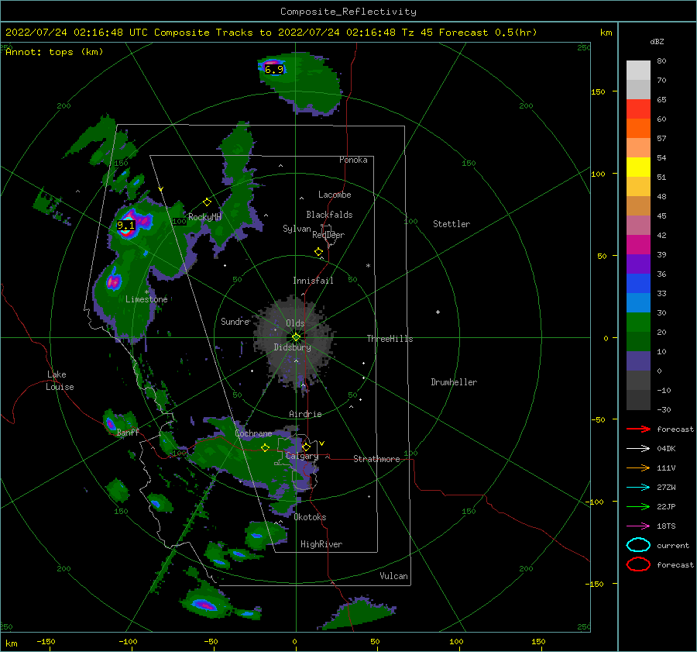This screenshot has height=652, width=697.
Task: Click the Strathmore town label
Action: [x=376, y=459]
